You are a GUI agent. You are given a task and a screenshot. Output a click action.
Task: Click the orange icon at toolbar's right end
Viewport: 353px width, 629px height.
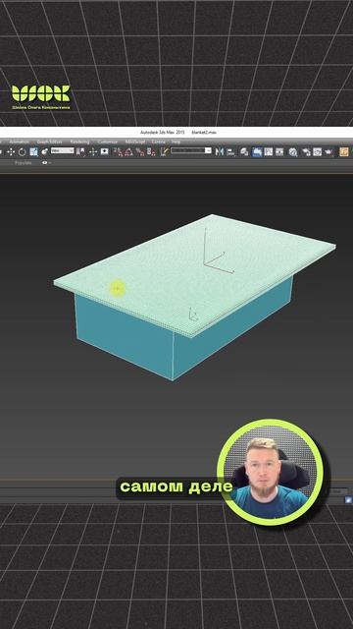point(344,151)
